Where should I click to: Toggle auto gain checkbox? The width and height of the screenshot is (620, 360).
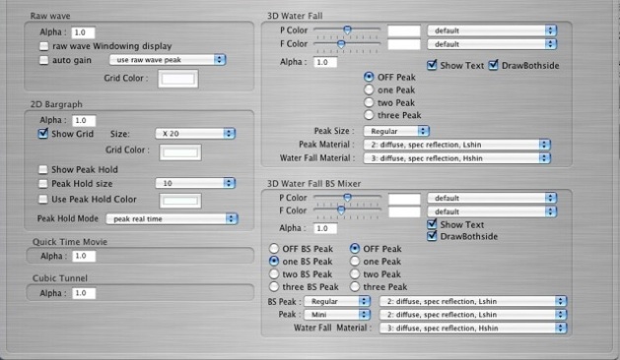[44, 60]
